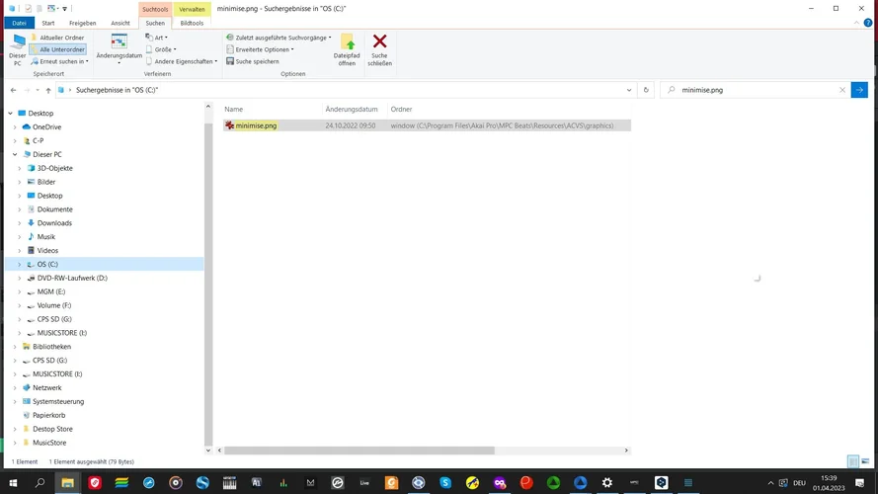Select Destop Store folder in the tree
Screen dimensions: 878x494
point(52,429)
